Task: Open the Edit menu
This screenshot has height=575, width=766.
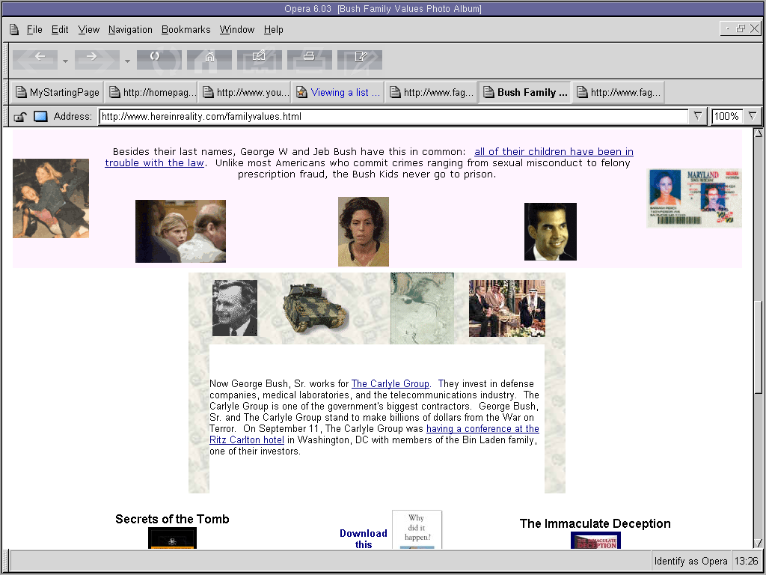Action: (x=60, y=30)
